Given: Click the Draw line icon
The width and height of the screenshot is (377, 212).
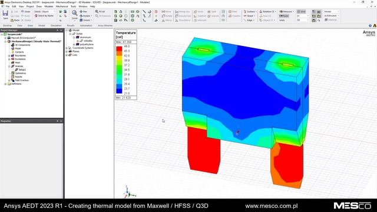Looking at the screenshot, I should coord(144,12).
